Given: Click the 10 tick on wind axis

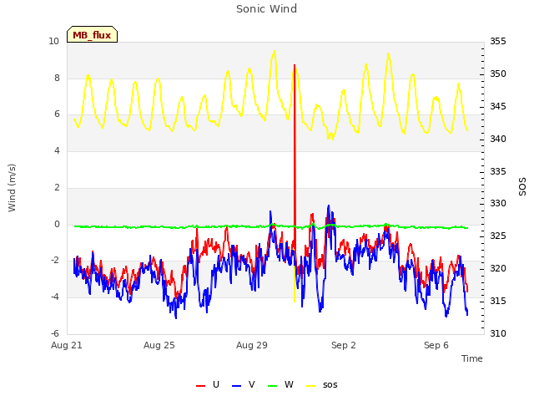Looking at the screenshot, I should (53, 42).
